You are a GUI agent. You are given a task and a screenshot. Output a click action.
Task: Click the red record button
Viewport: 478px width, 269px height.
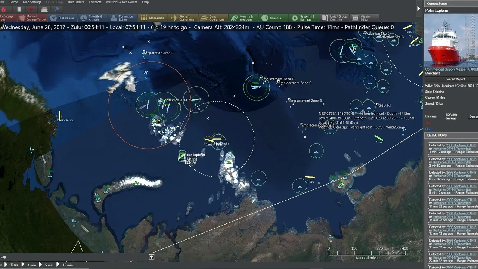coord(31,9)
